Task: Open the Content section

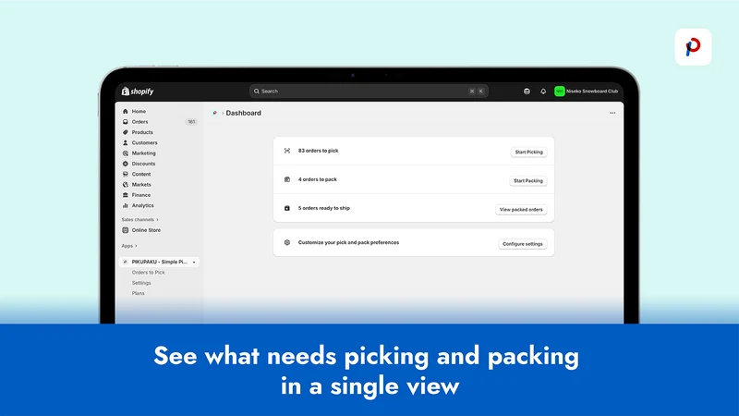Action: (x=141, y=174)
